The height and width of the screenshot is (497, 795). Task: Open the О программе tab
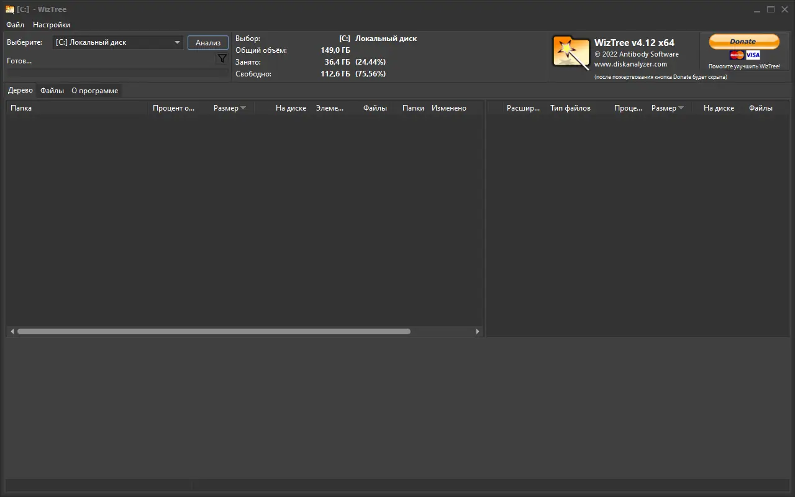[94, 91]
